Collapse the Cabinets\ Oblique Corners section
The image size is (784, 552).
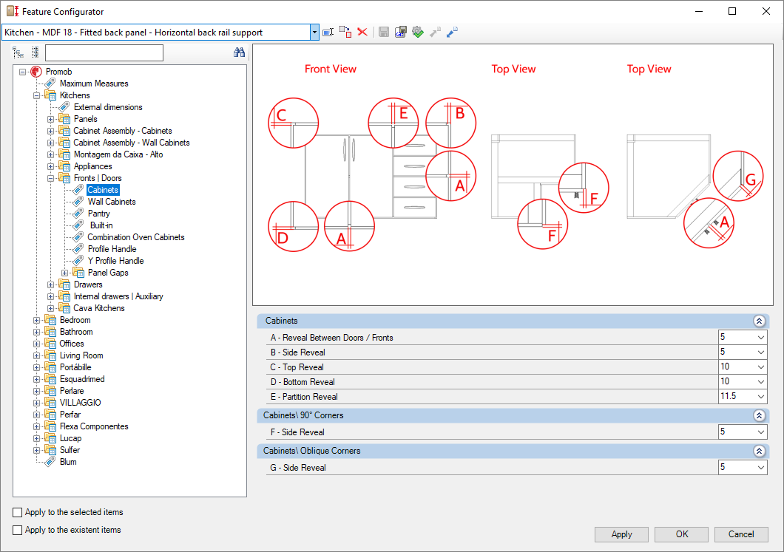coord(759,451)
